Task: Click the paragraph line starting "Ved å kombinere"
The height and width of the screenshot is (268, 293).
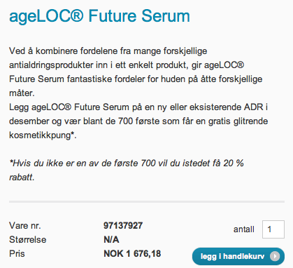Action: 108,51
